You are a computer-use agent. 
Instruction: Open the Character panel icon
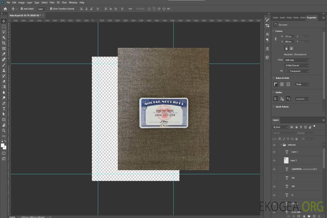coord(267,34)
